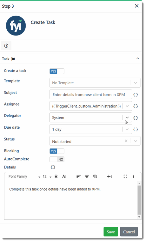Click braces icon next to Delegator
146x242 pixels.
(136, 118)
